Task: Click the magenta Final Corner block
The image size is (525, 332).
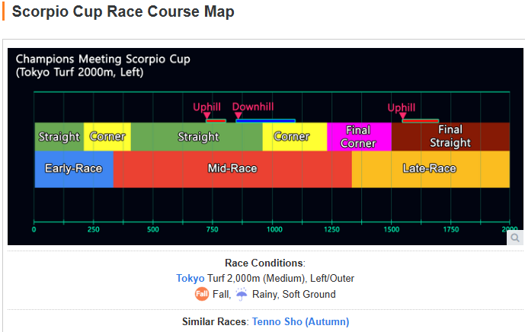Action: (x=359, y=136)
